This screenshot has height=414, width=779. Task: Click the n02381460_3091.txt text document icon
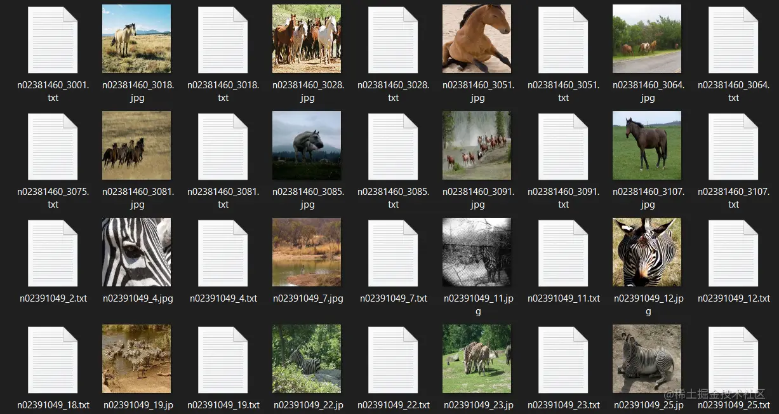563,145
